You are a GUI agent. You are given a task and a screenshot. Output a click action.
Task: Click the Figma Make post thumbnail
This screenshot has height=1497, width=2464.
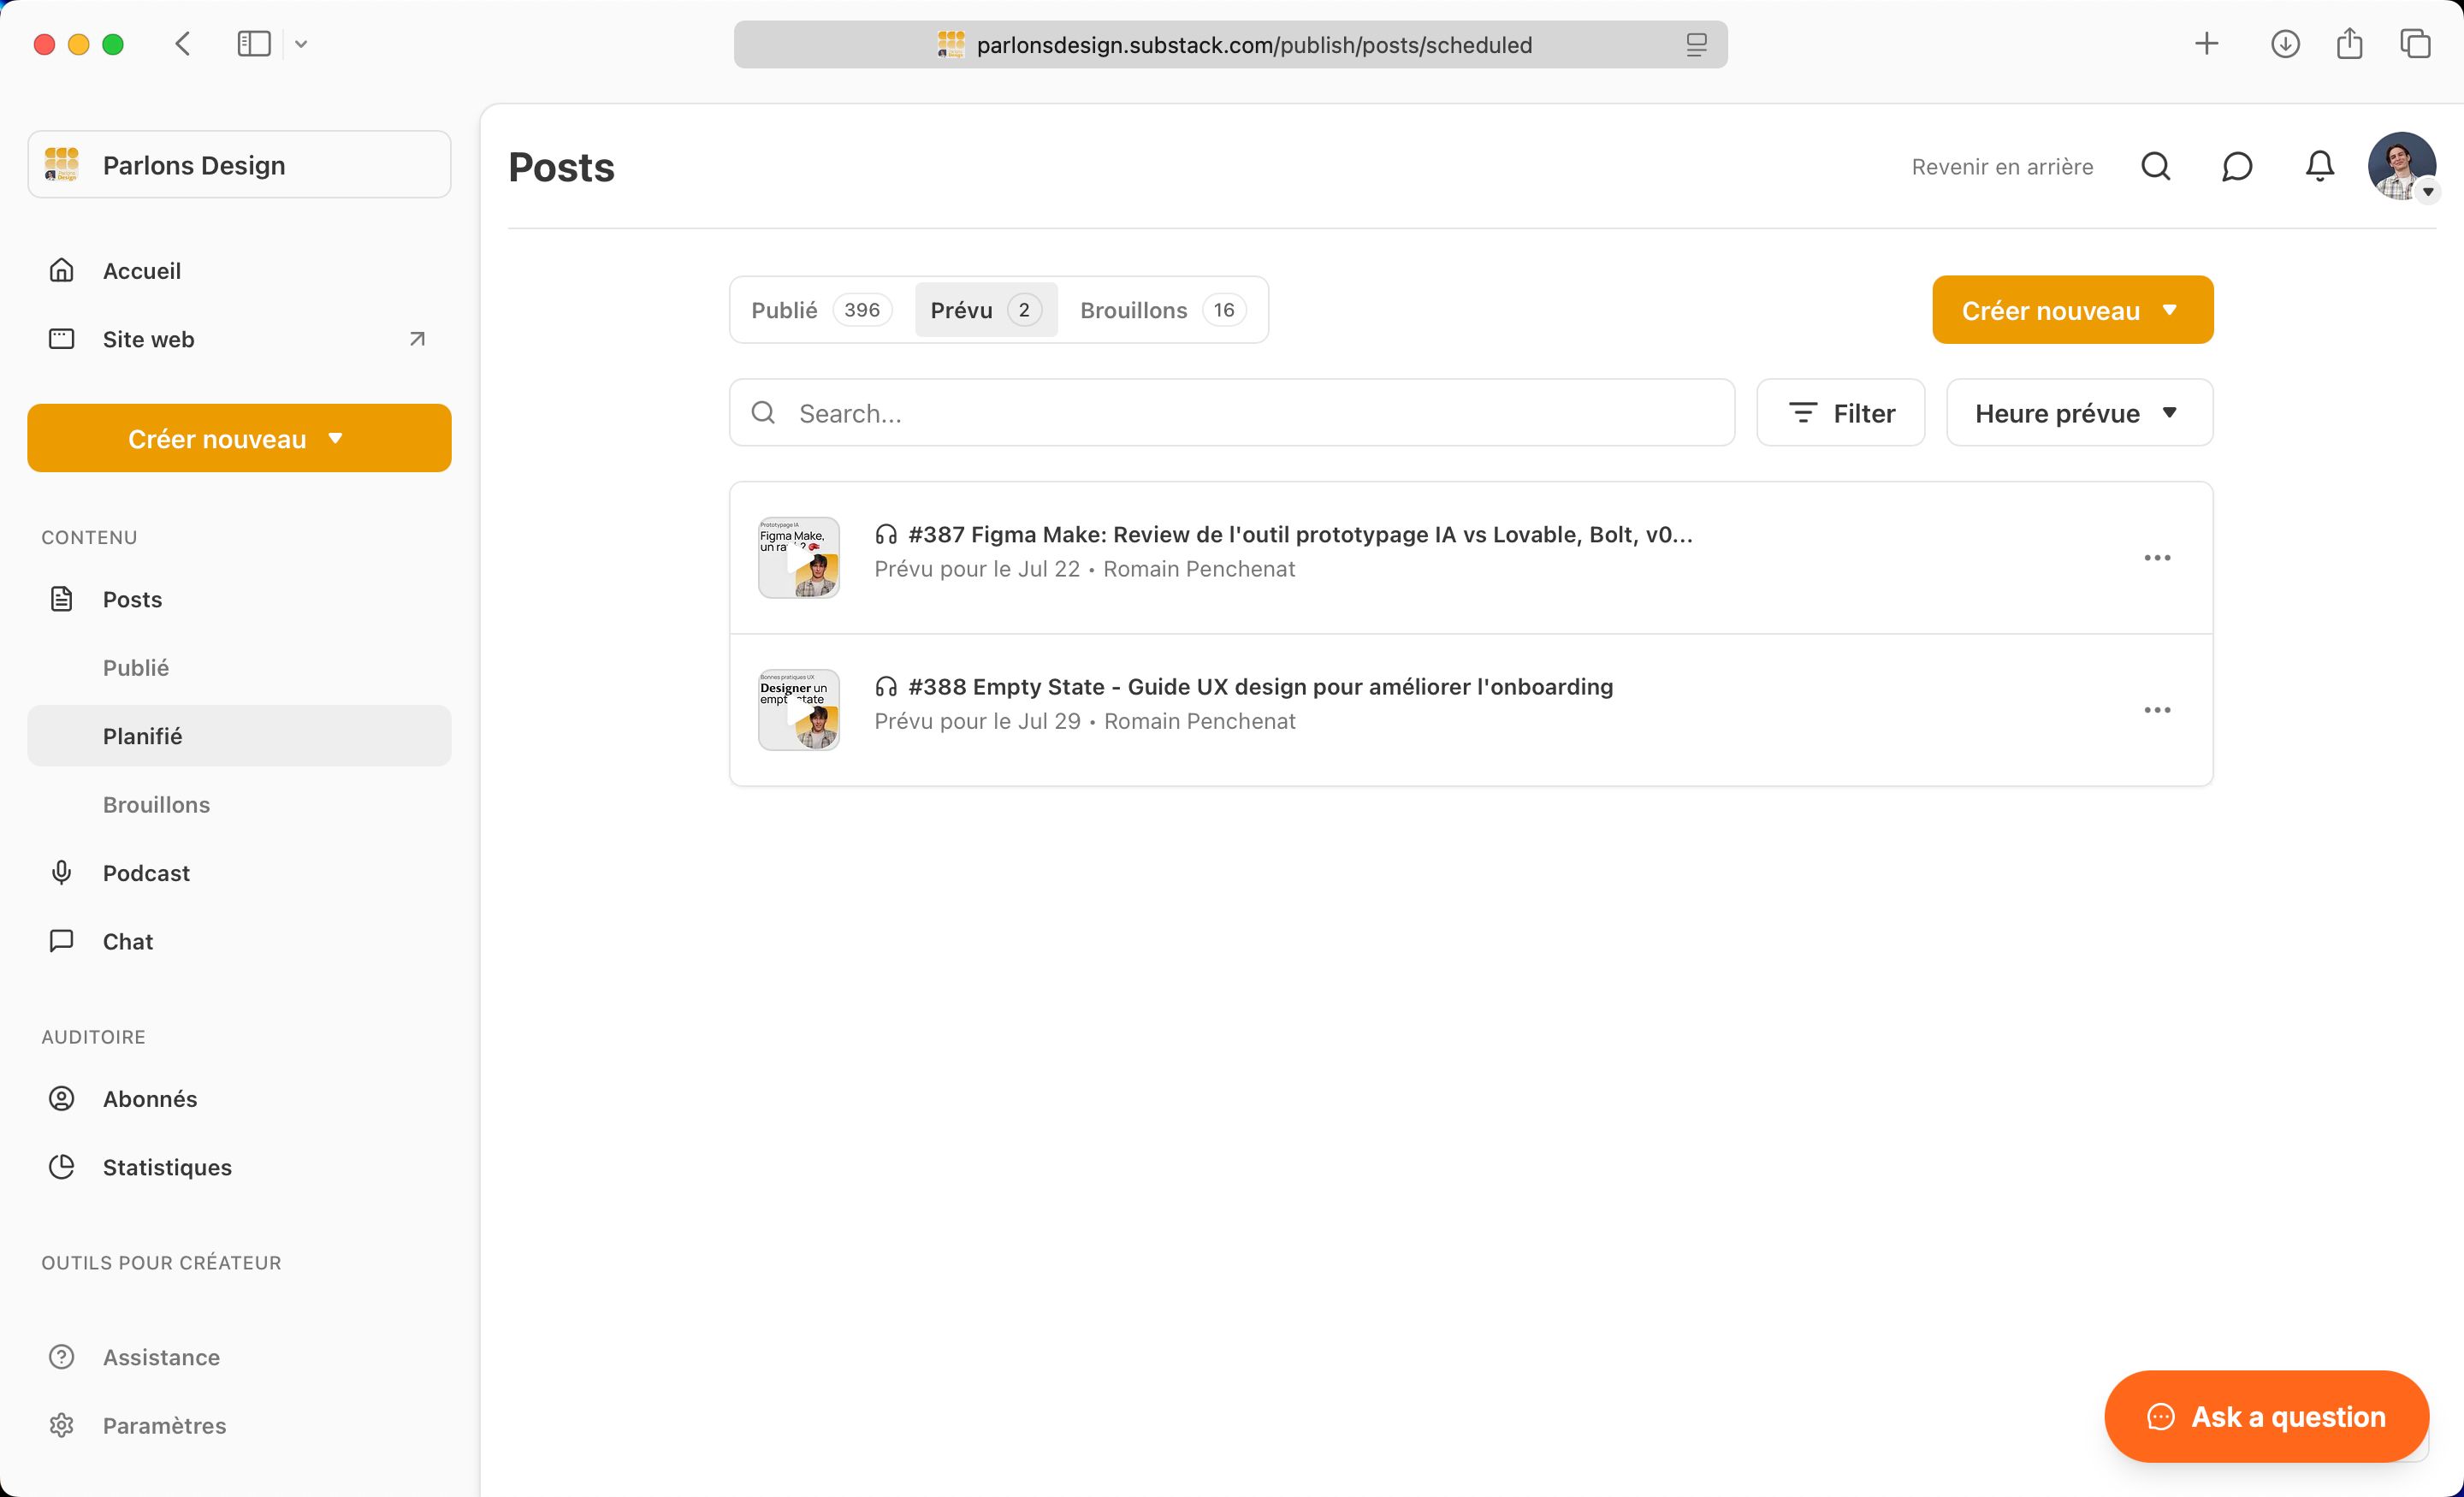[x=798, y=558]
